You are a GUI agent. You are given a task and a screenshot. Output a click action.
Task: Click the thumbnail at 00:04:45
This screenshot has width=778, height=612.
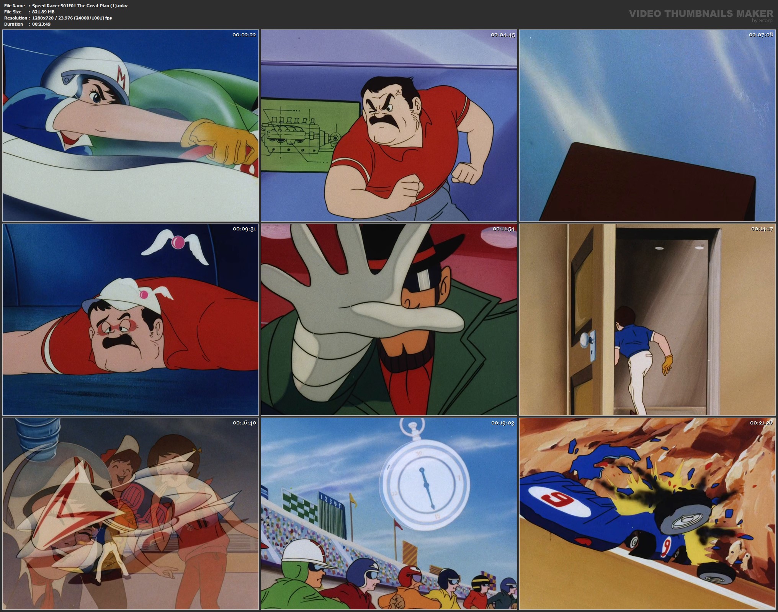coord(389,126)
